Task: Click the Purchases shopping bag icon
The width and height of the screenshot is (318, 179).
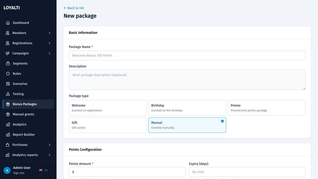Action: 8,145
